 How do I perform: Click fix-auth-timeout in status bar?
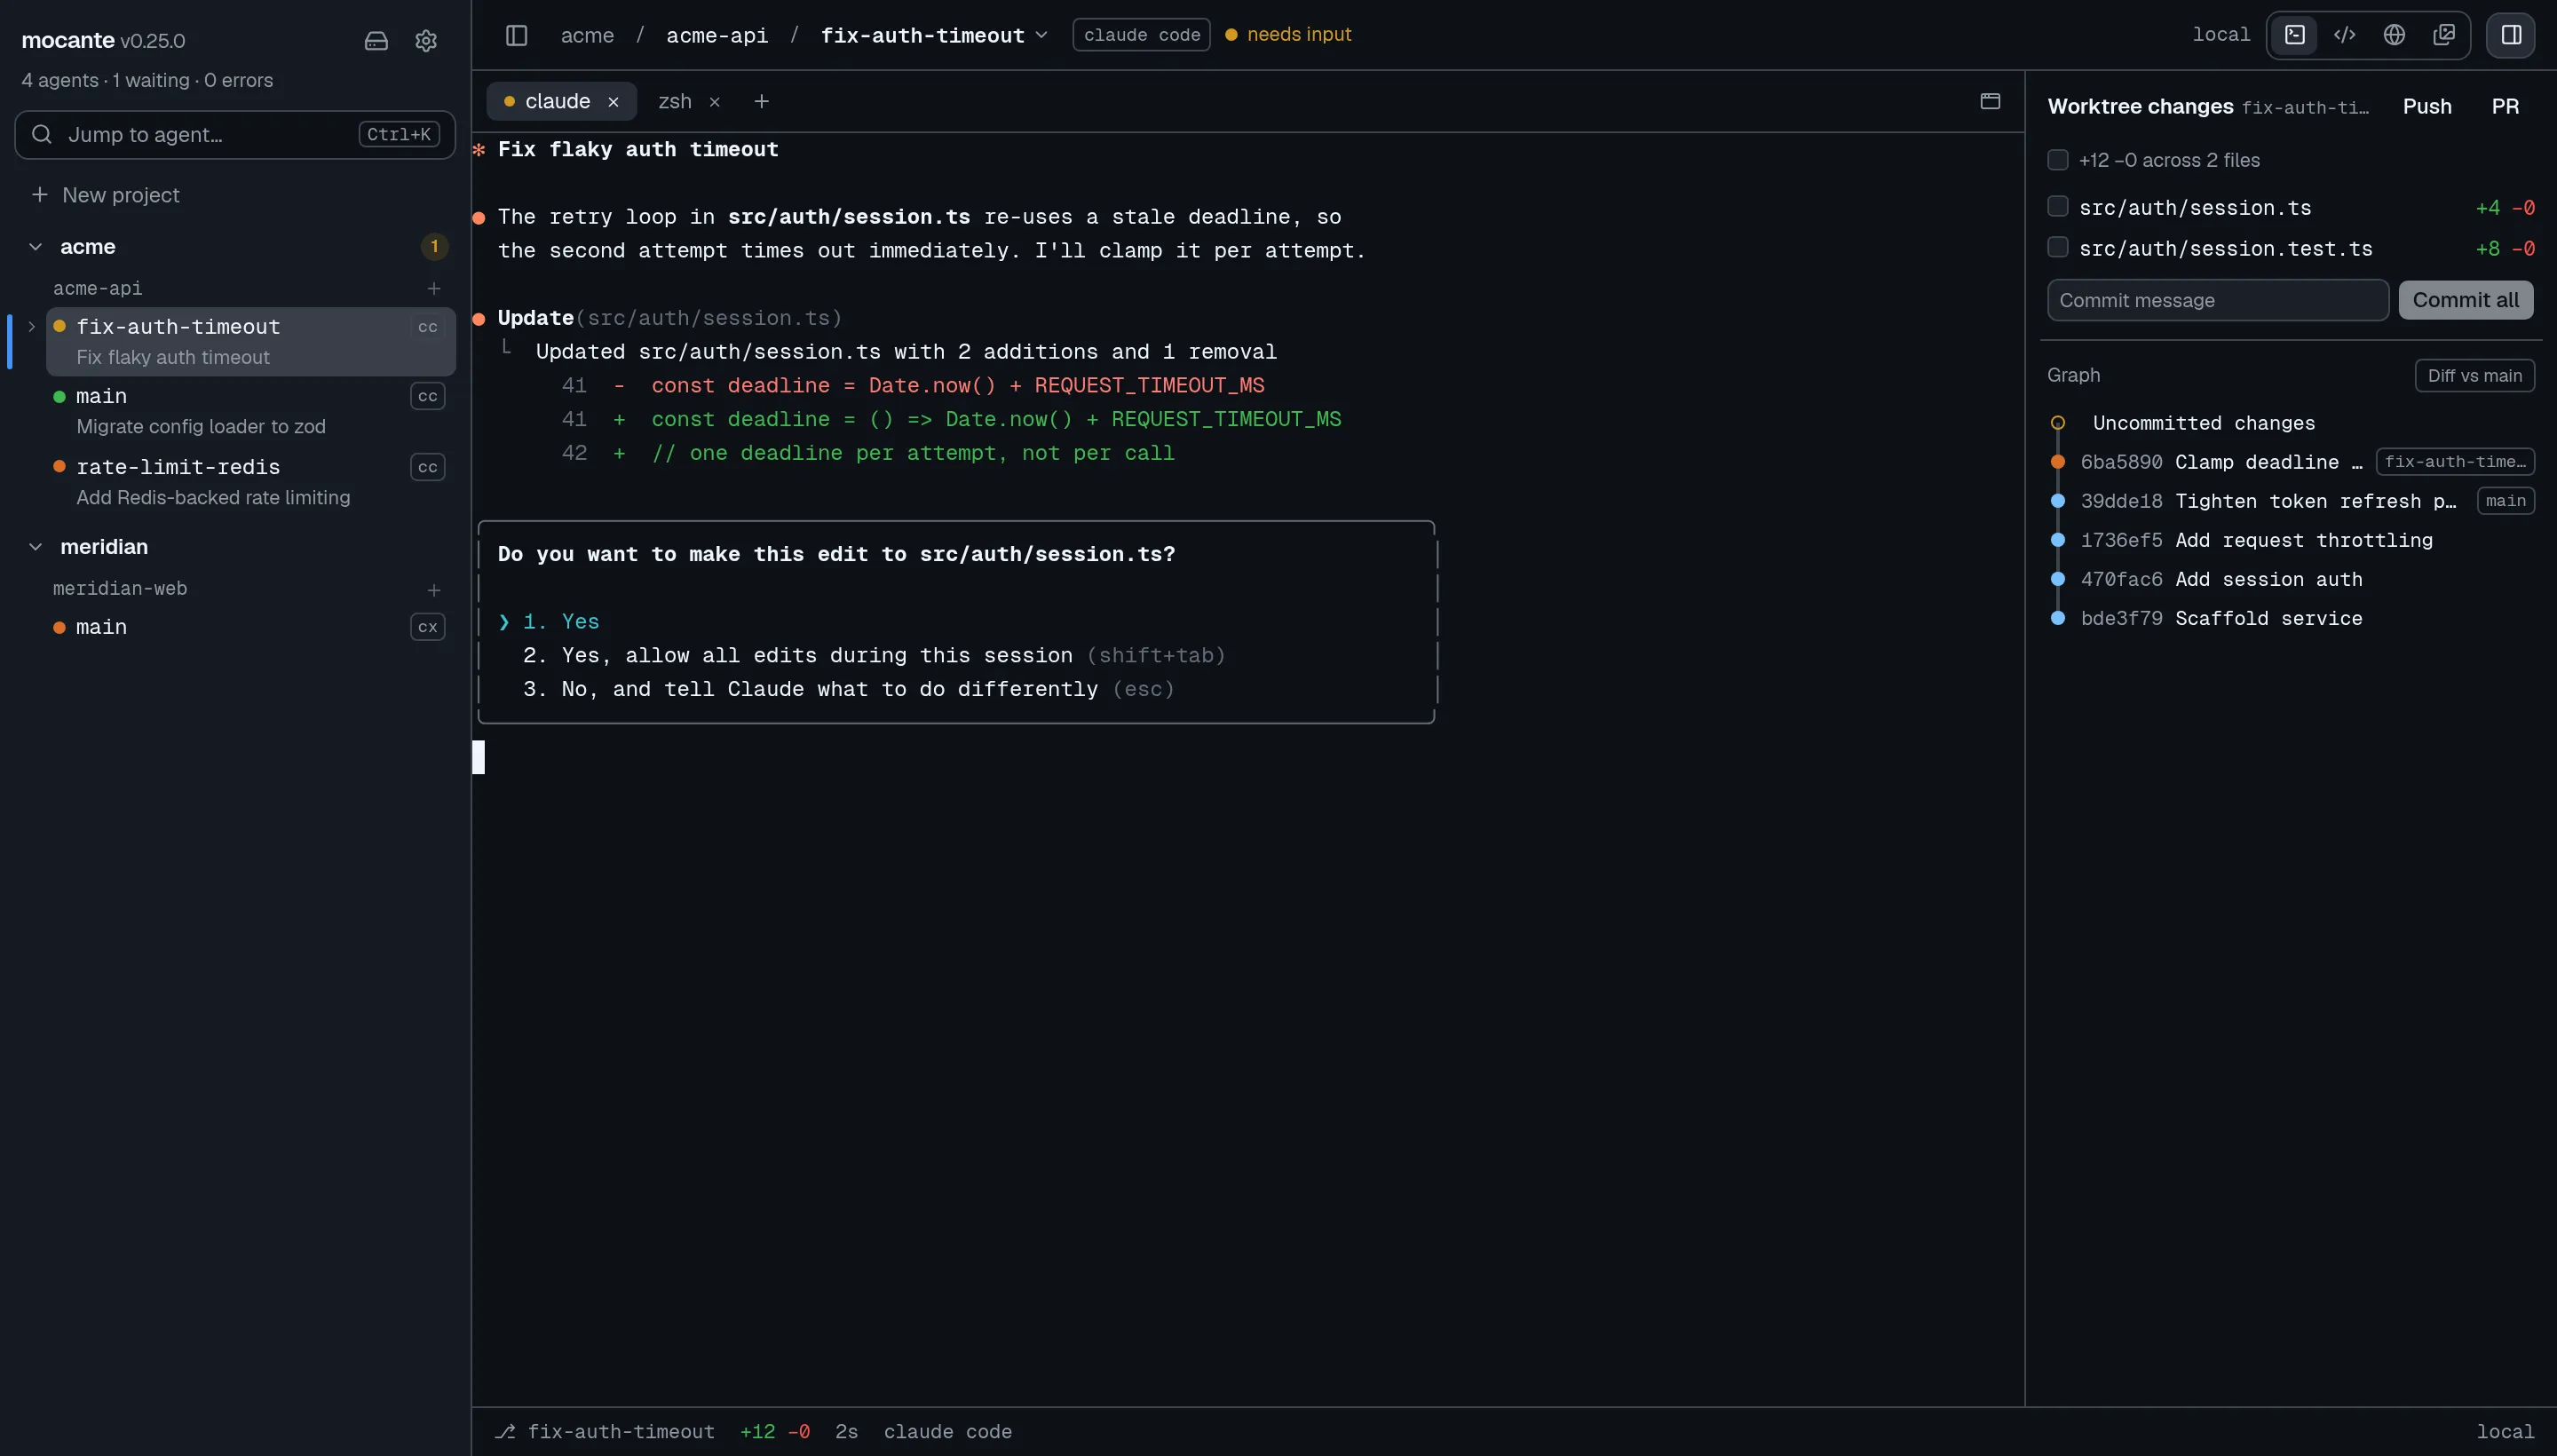[x=620, y=1432]
